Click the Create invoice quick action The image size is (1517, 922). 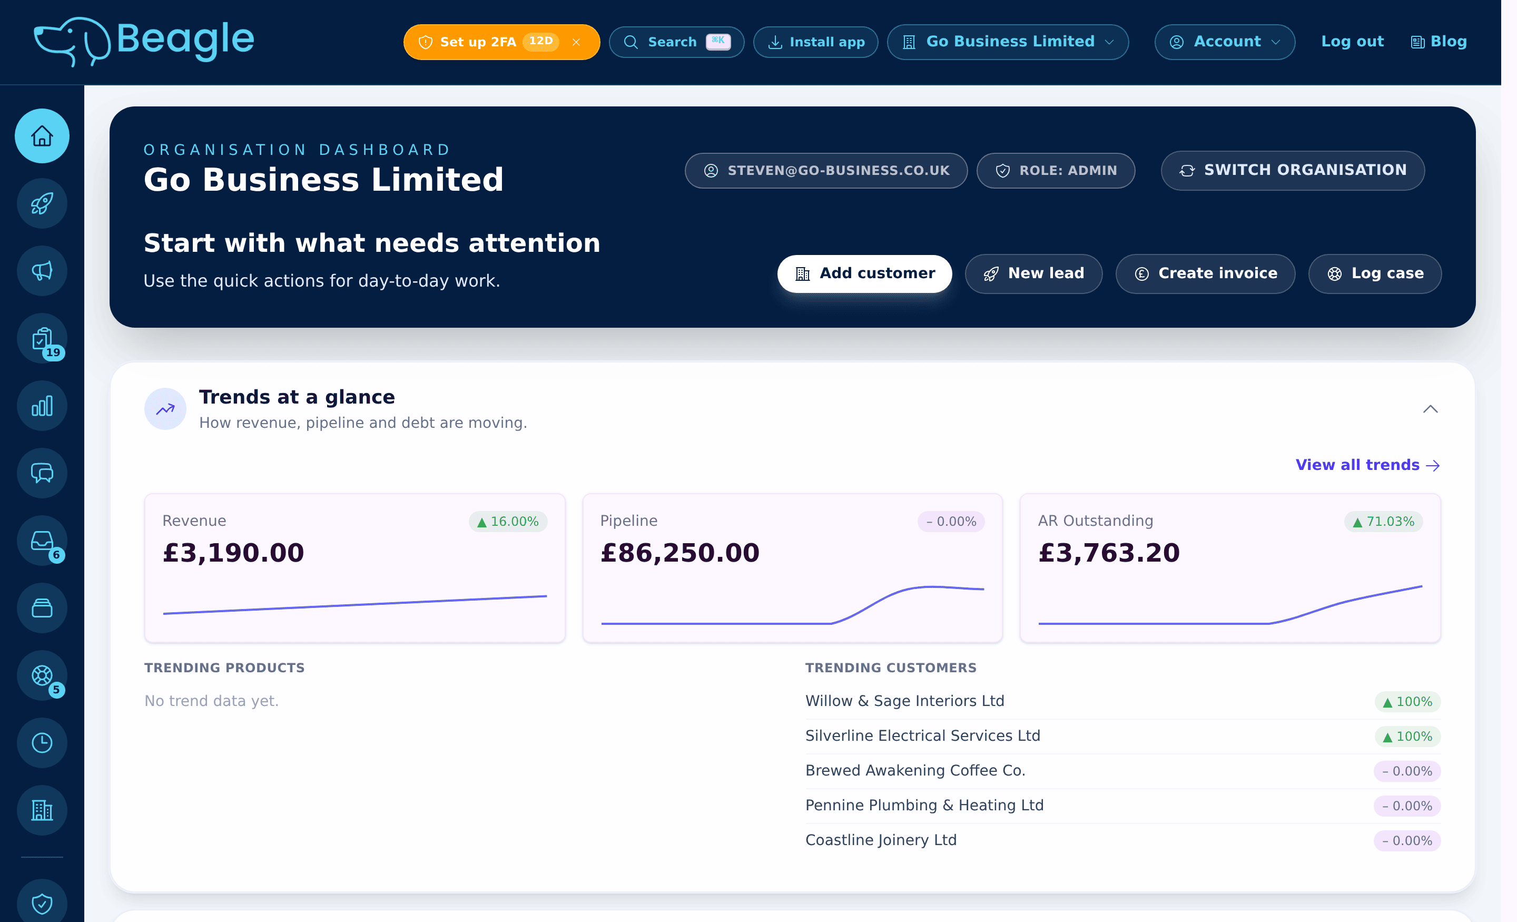(1206, 273)
